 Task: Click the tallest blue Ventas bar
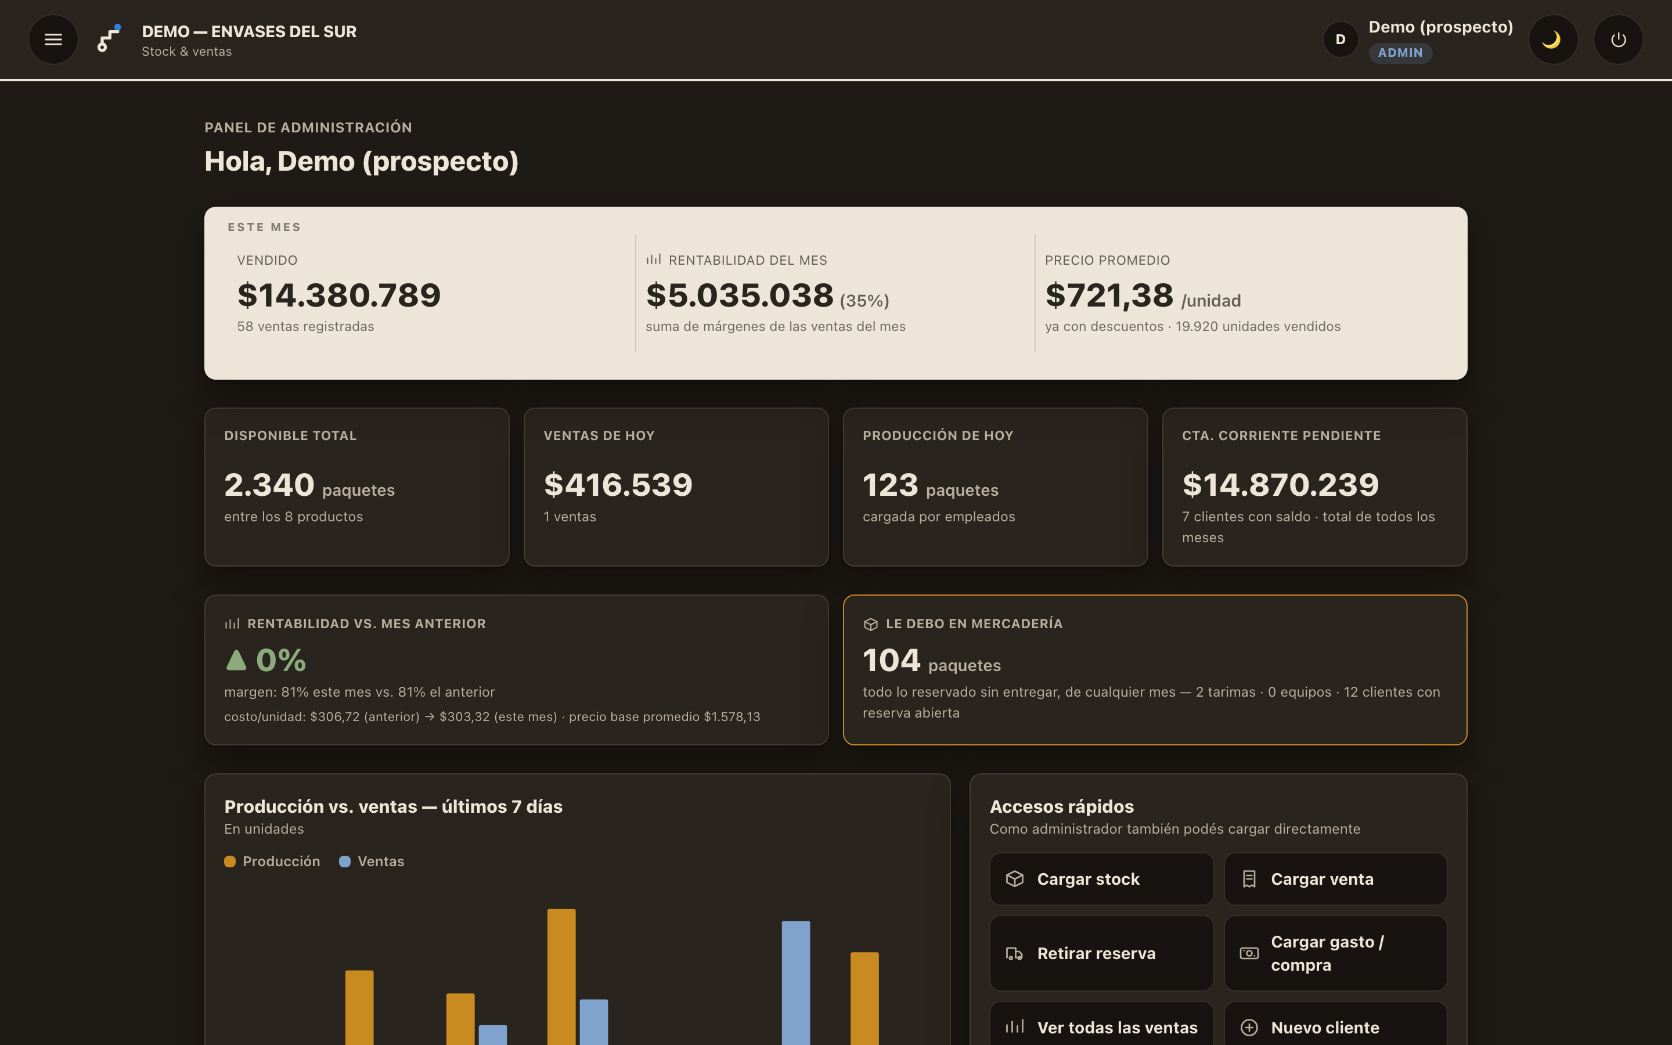[x=795, y=983]
